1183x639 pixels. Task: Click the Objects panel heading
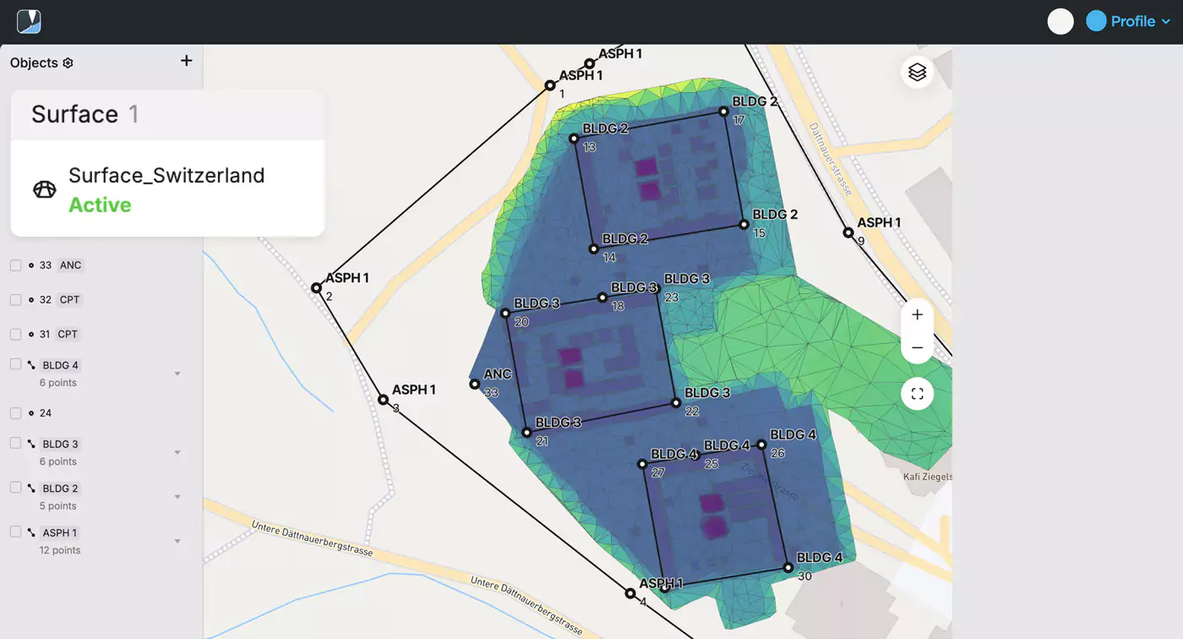click(34, 63)
